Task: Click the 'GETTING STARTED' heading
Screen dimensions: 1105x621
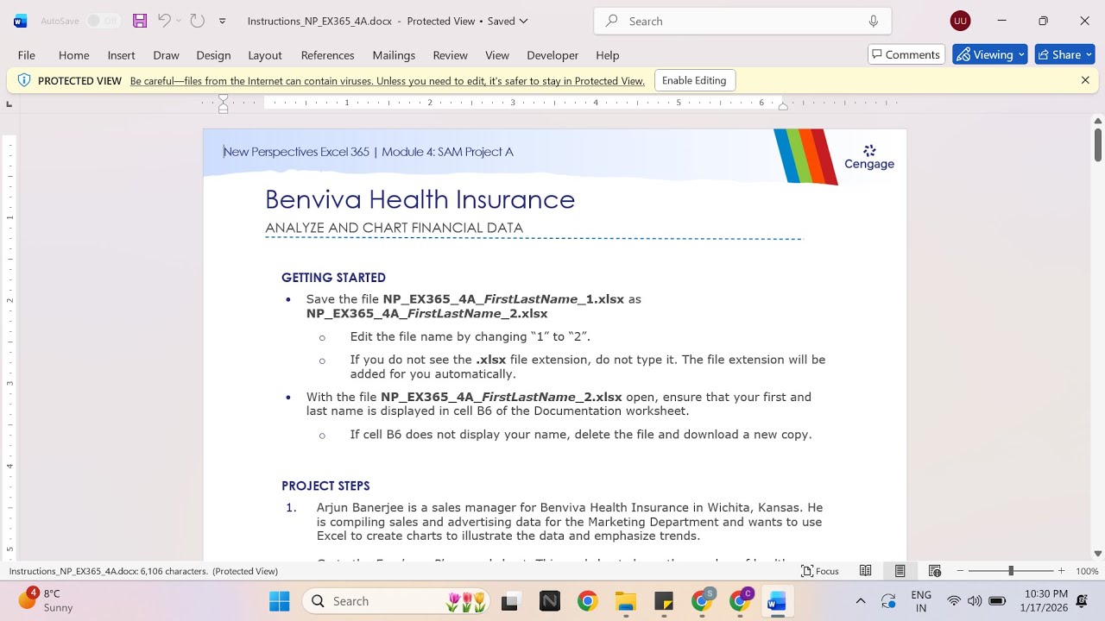Action: pos(333,278)
